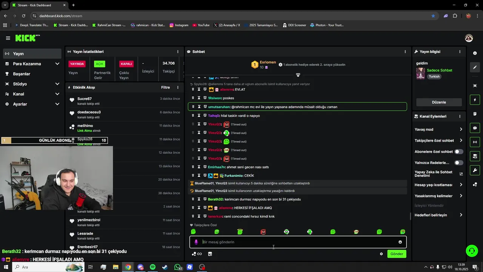Insert the red angry emote from quick emotes

pos(263,232)
